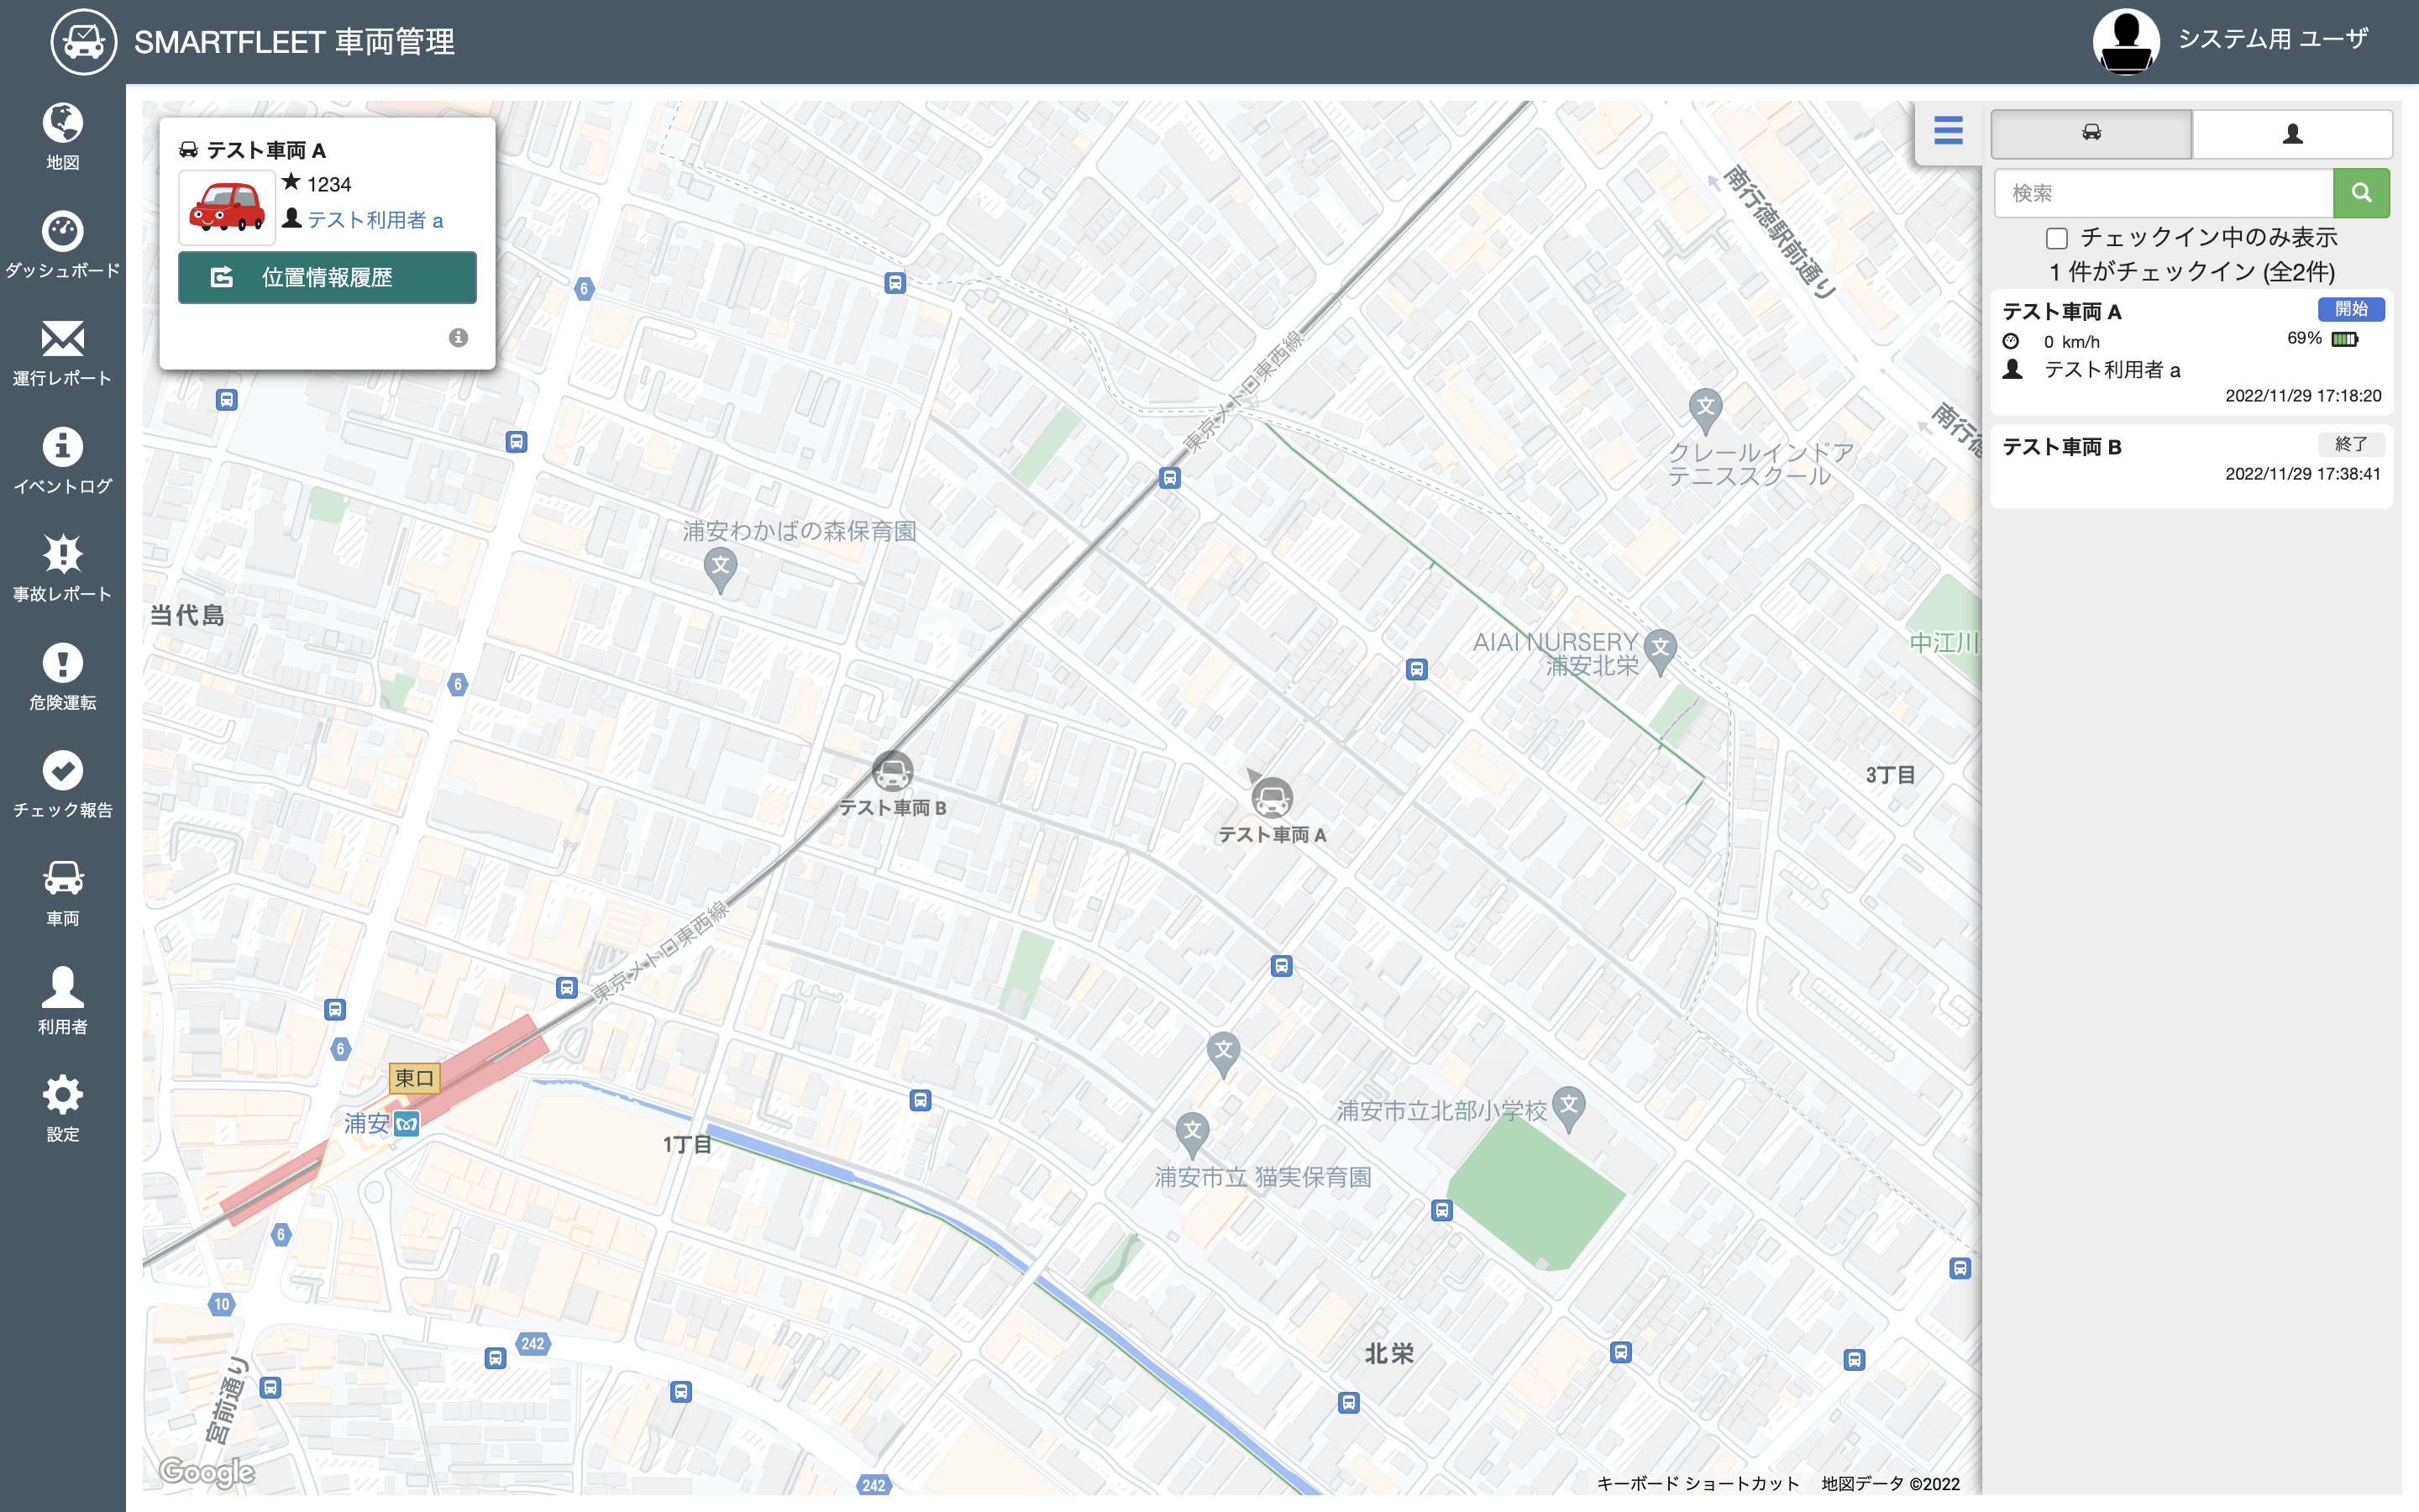Click 浦安市立北部小学校 pin
This screenshot has height=1512, width=2419.
(x=1568, y=1109)
